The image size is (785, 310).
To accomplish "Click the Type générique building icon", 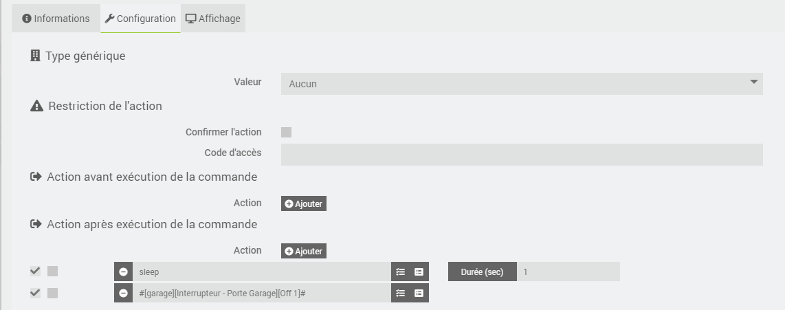I will [x=35, y=56].
